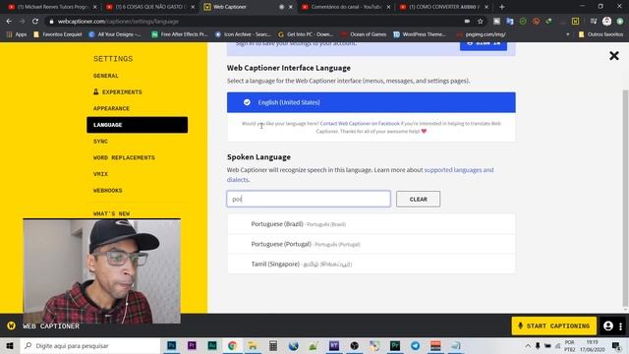Open SYNC settings
Image resolution: width=629 pixels, height=354 pixels.
(100, 142)
